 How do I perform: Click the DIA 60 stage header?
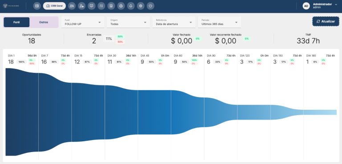click(x=178, y=56)
